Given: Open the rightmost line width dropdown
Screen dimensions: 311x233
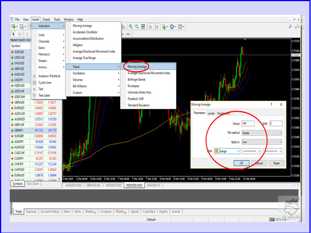Looking at the screenshot, I should point(273,151).
